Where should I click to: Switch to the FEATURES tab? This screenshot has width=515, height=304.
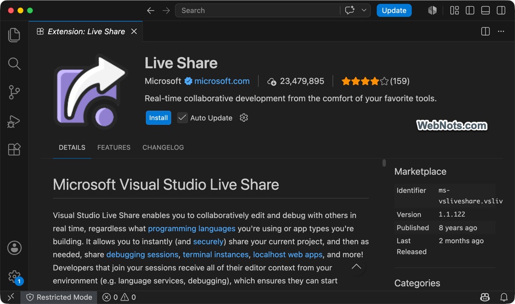[x=114, y=148]
